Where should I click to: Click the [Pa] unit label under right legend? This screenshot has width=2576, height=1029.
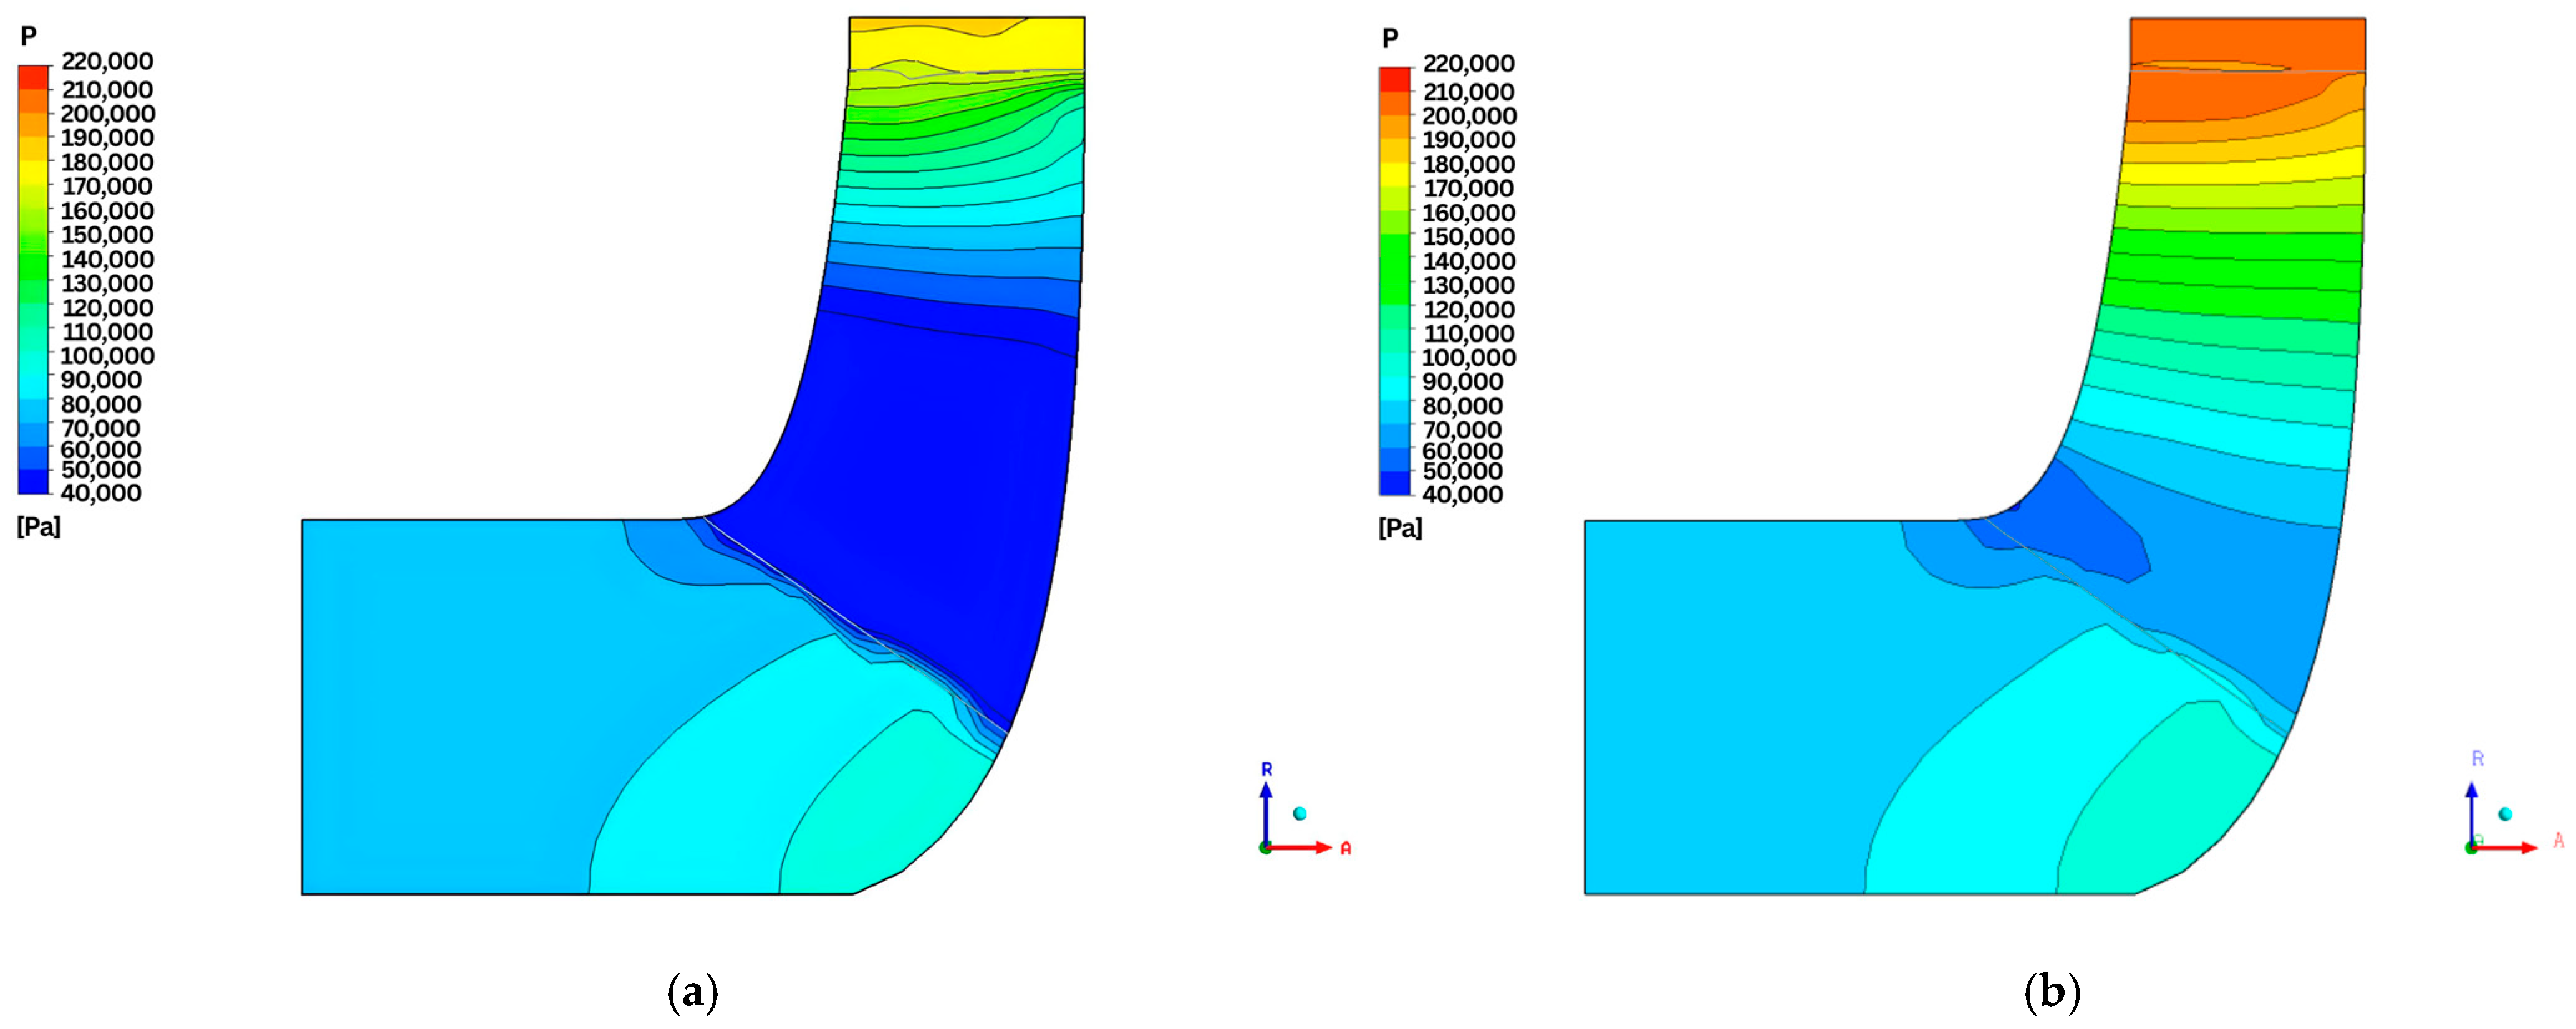(x=1400, y=530)
